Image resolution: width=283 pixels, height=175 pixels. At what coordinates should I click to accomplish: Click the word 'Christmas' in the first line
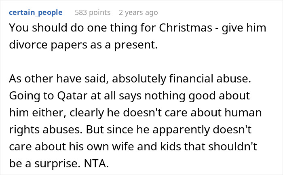coord(169,30)
